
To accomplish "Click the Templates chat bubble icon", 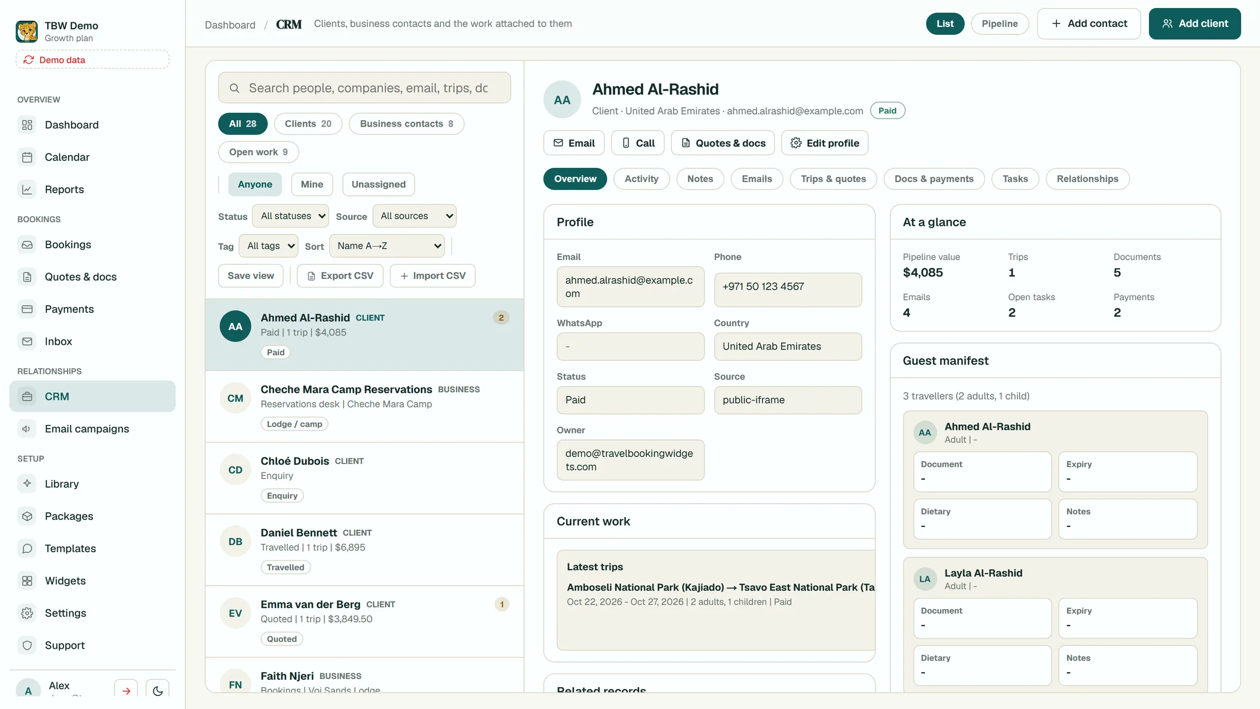I will [x=27, y=549].
